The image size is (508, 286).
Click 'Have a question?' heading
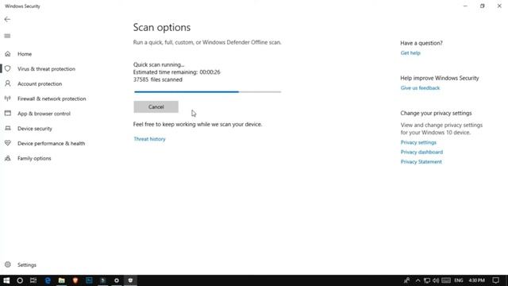421,43
